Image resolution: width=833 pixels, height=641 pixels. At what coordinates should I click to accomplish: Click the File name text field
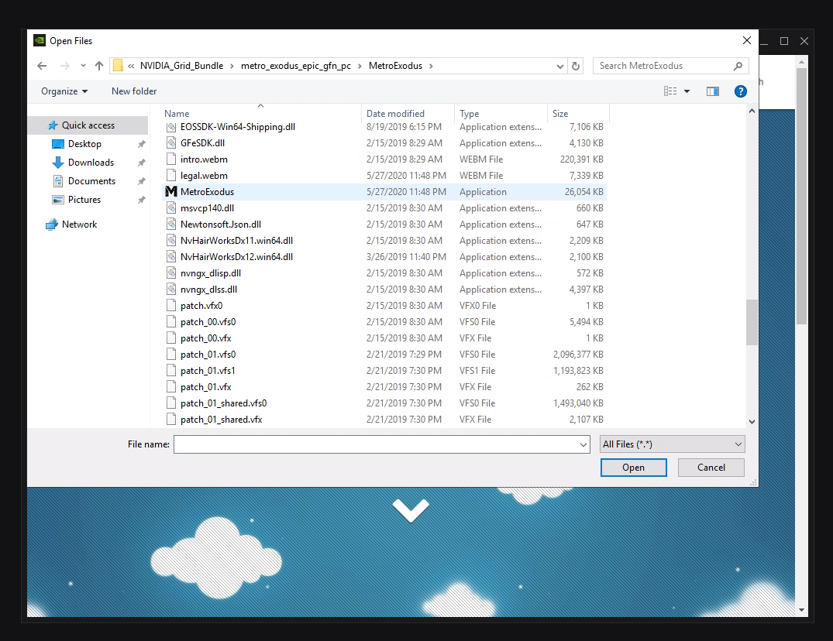(376, 444)
